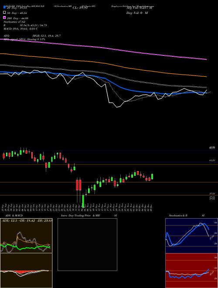
Task: Select the "CL: 39.91" closing price text
Action: (80, 8)
